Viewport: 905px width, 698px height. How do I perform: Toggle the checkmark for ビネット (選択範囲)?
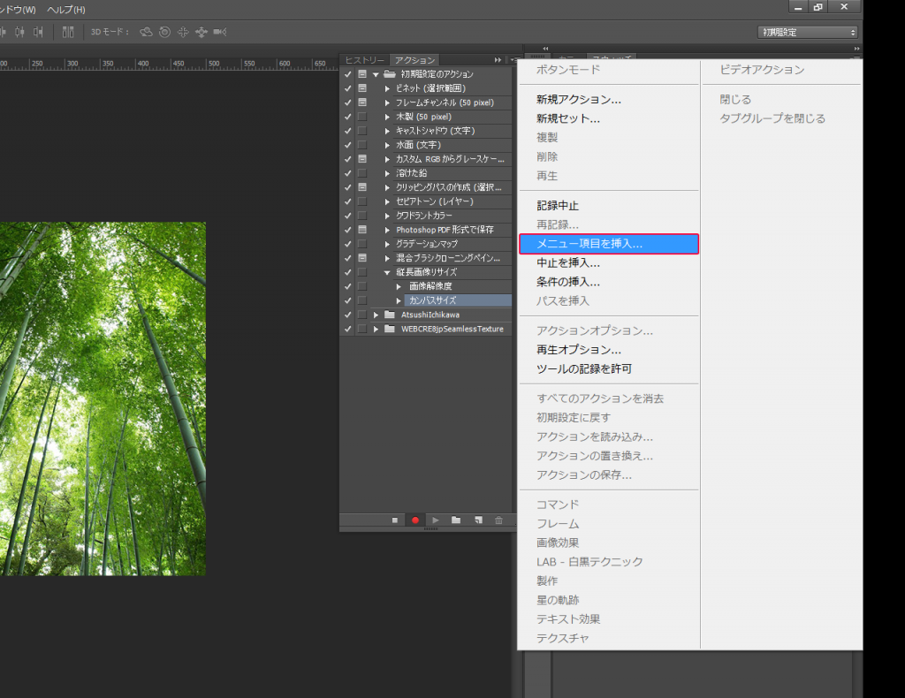coord(347,88)
